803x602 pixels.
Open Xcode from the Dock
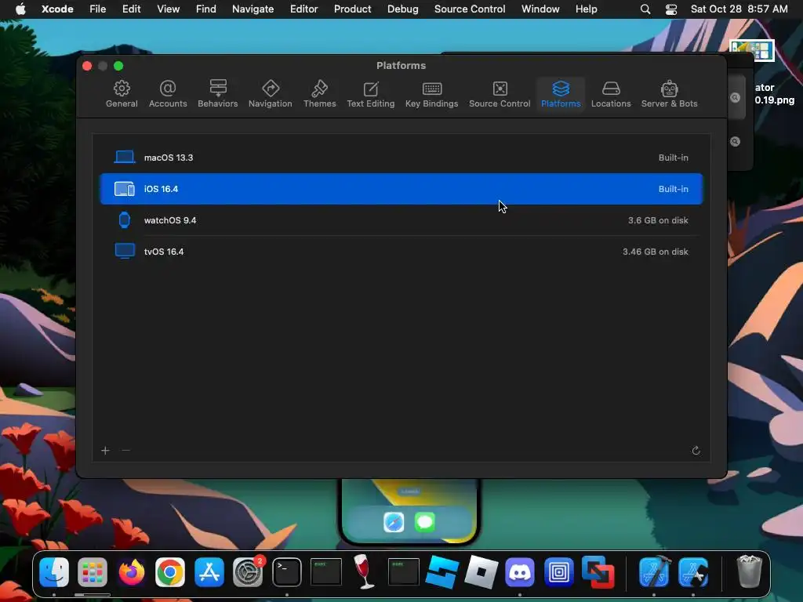point(654,571)
